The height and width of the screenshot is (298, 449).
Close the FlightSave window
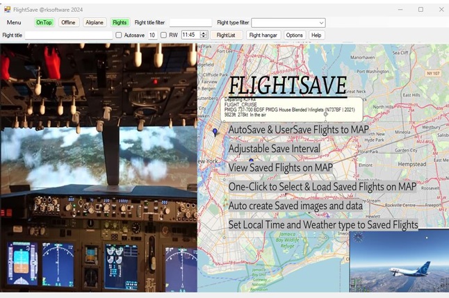(x=441, y=10)
